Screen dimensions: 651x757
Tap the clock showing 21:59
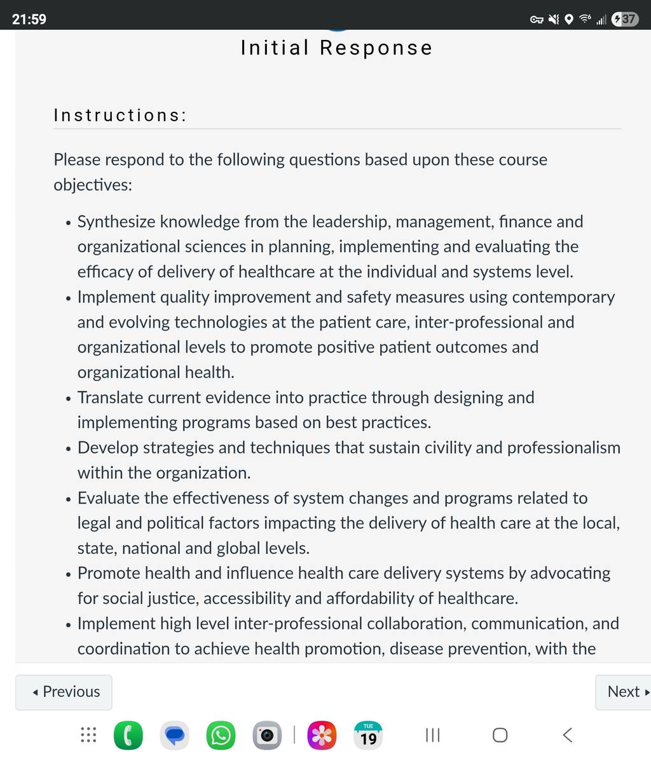pyautogui.click(x=29, y=19)
